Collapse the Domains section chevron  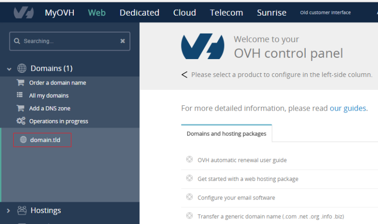point(9,69)
